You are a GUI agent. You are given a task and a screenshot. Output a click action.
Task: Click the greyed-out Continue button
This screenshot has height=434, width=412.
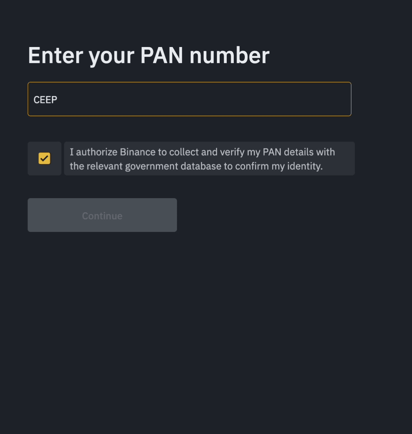pyautogui.click(x=102, y=215)
